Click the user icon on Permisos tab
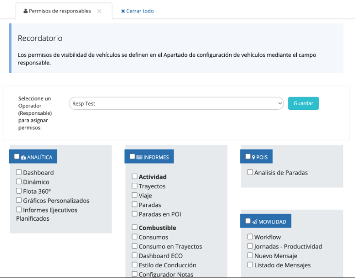Screen dimensions: 355x278 25,11
